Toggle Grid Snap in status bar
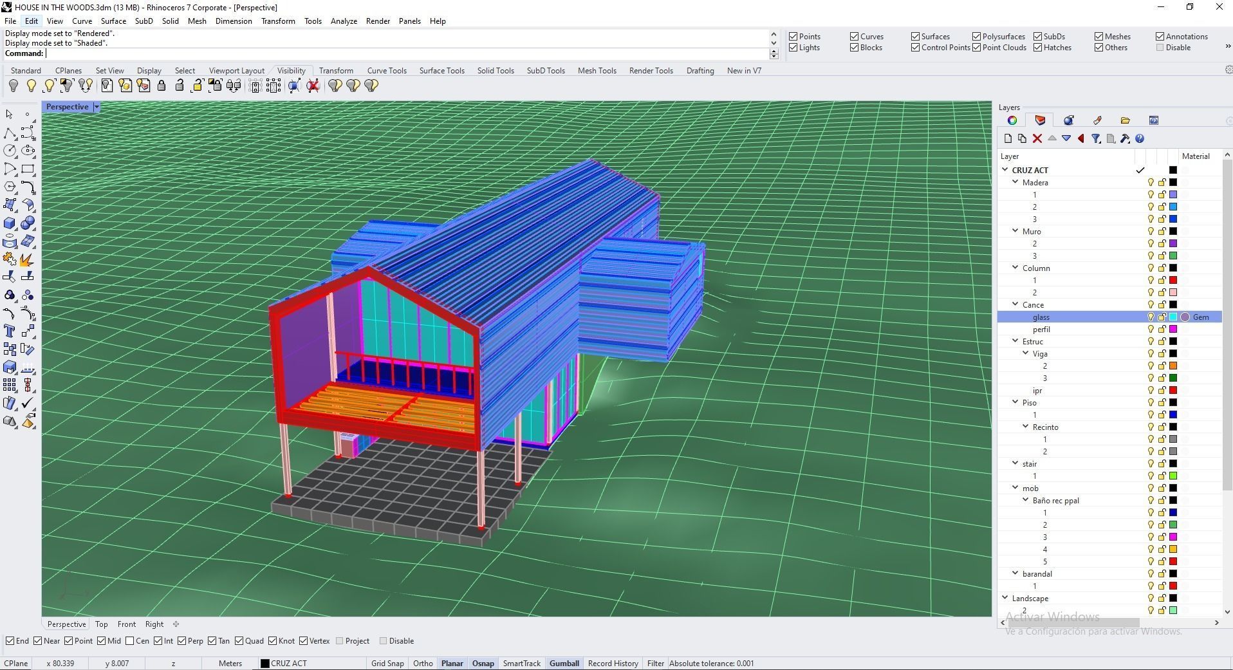This screenshot has height=670, width=1233. coord(387,664)
